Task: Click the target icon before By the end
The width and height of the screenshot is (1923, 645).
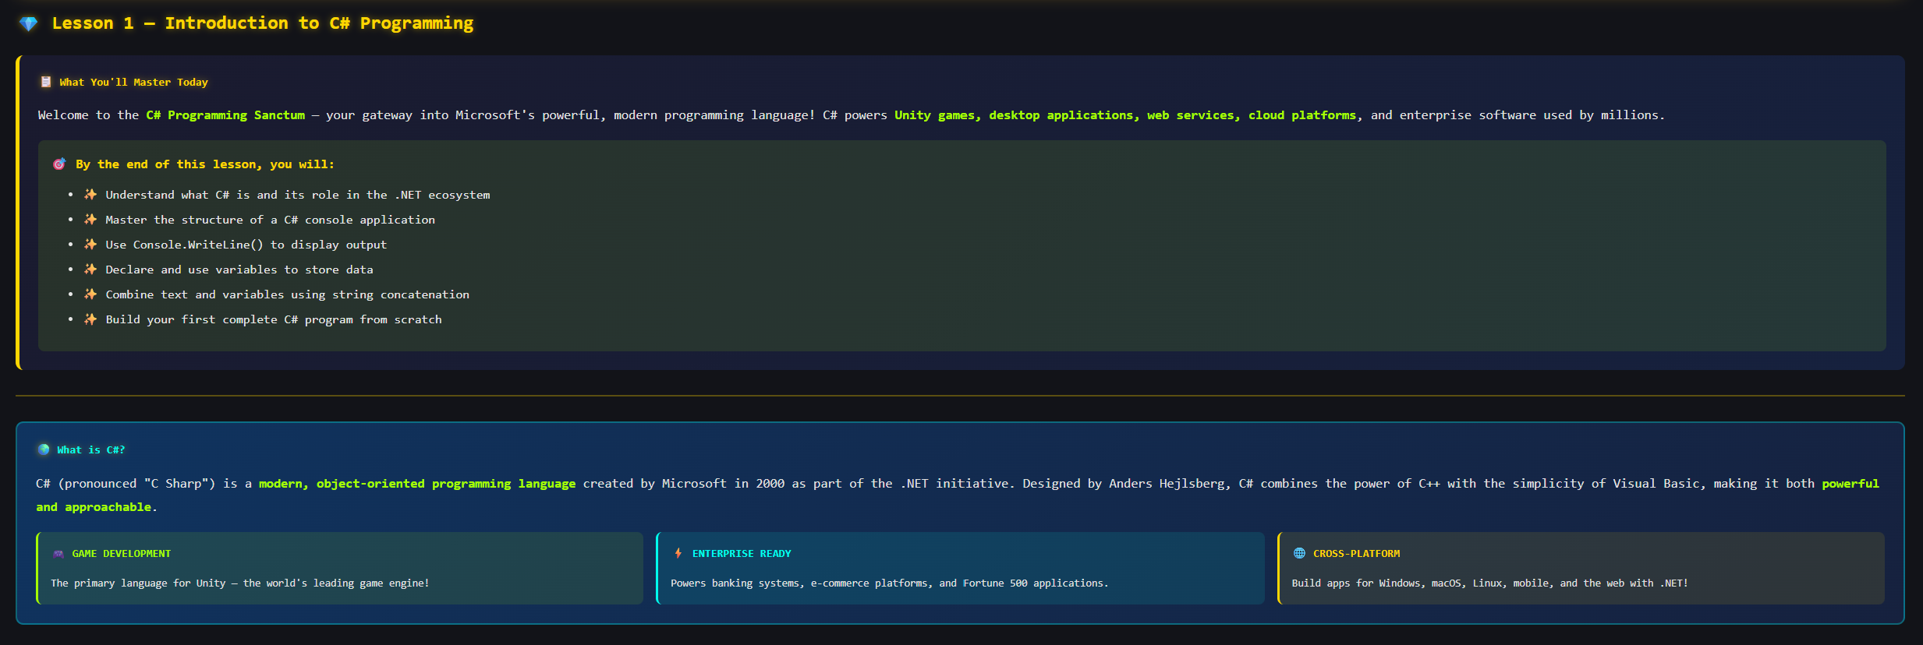Action: [59, 164]
